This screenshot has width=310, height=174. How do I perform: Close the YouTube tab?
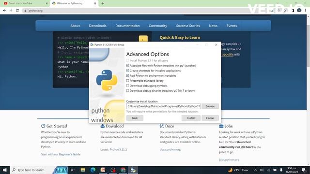tap(47, 3)
